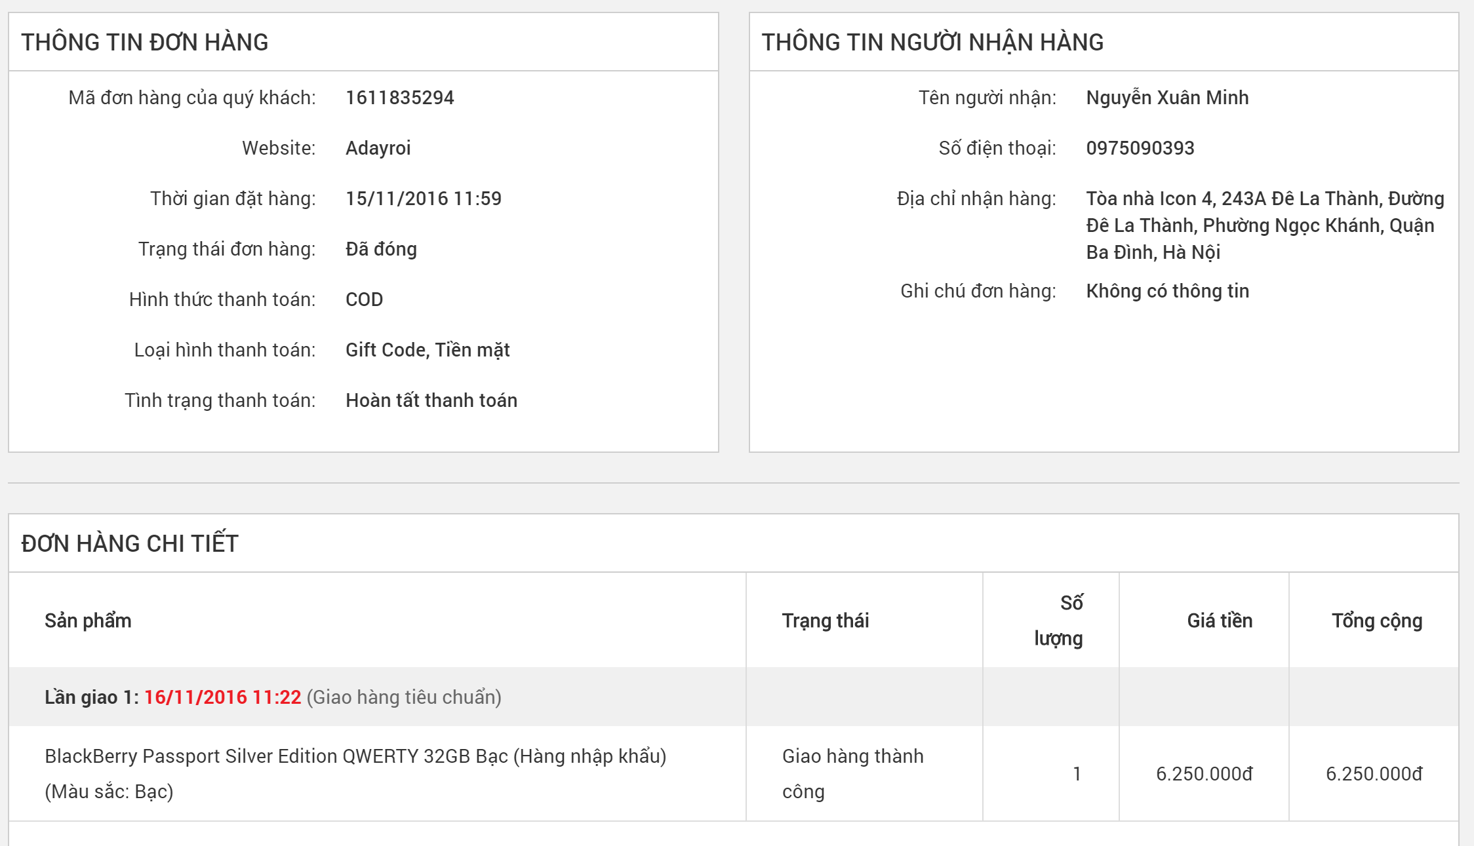Click the Số lượng column header
The width and height of the screenshot is (1474, 846).
click(1058, 621)
